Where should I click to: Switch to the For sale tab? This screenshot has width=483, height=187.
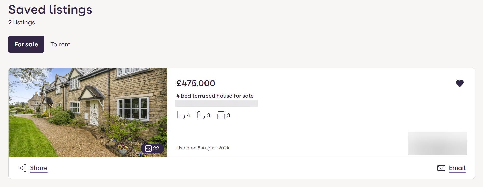[26, 44]
